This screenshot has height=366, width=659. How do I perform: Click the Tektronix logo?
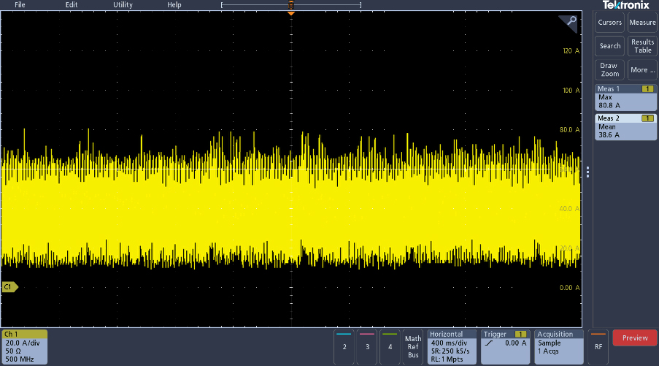click(x=625, y=5)
